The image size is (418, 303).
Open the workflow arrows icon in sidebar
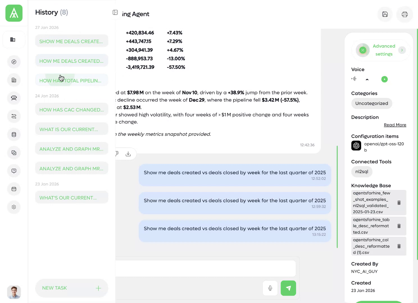tap(14, 116)
